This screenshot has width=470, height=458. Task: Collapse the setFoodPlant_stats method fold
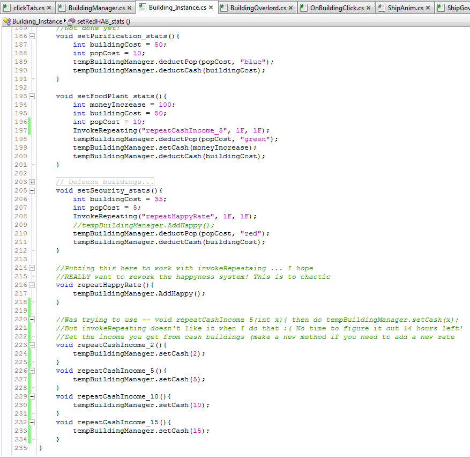(x=32, y=97)
